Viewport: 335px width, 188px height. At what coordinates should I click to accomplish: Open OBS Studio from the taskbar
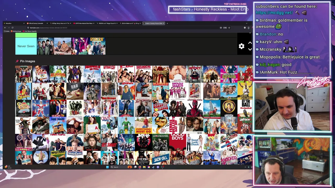(x=162, y=167)
